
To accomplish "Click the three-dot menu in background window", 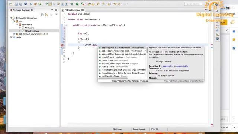I will tap(234, 8).
